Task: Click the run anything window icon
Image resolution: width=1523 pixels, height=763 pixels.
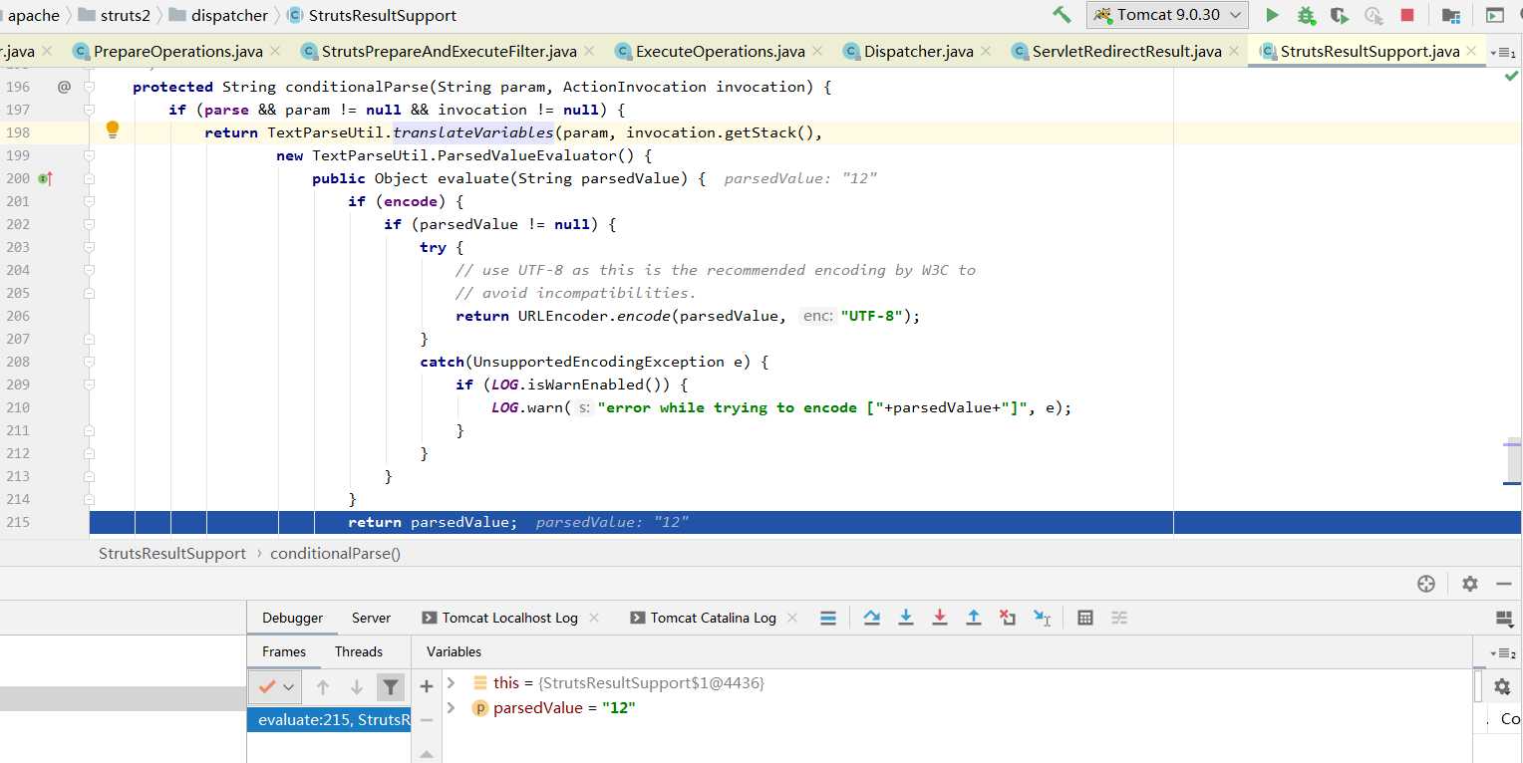Action: click(1494, 15)
